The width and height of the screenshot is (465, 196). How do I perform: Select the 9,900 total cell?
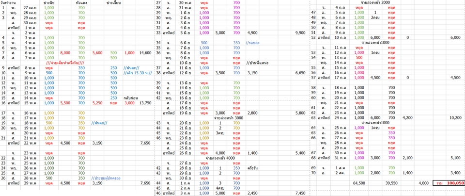[x=300, y=33]
